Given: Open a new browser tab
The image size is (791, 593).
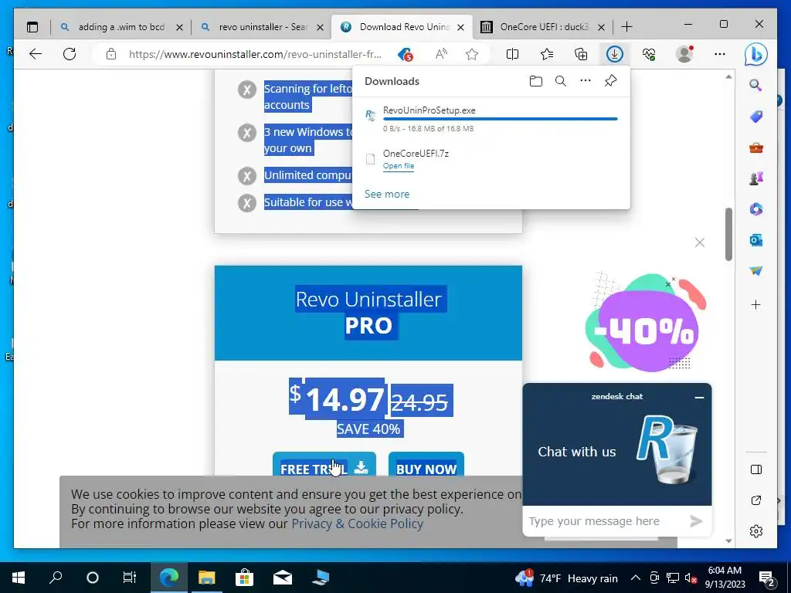Looking at the screenshot, I should pyautogui.click(x=626, y=27).
